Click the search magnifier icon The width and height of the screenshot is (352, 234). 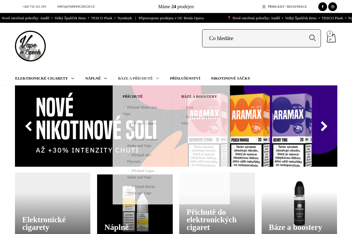[x=312, y=38]
